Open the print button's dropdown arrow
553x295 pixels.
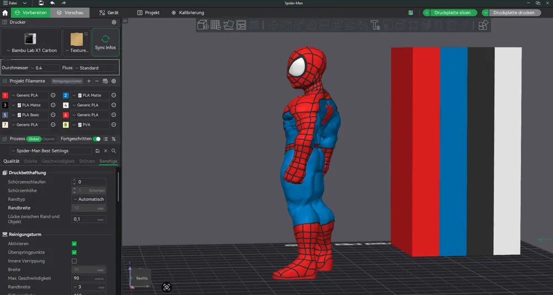[486, 13]
